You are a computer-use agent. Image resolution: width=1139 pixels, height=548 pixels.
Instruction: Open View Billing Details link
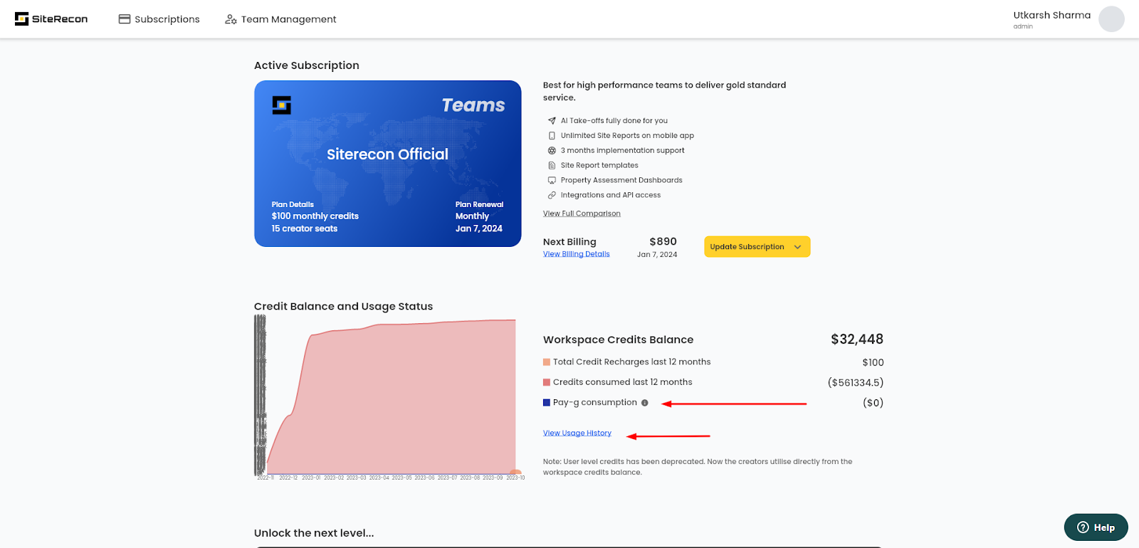pyautogui.click(x=577, y=254)
